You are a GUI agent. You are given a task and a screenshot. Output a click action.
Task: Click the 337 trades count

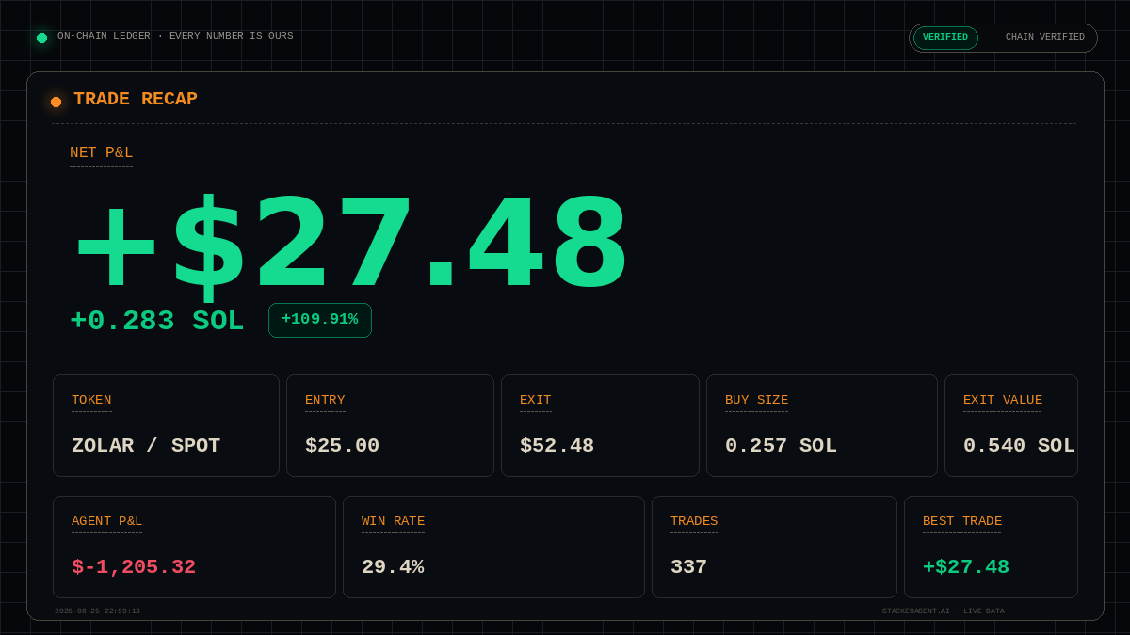click(x=688, y=567)
